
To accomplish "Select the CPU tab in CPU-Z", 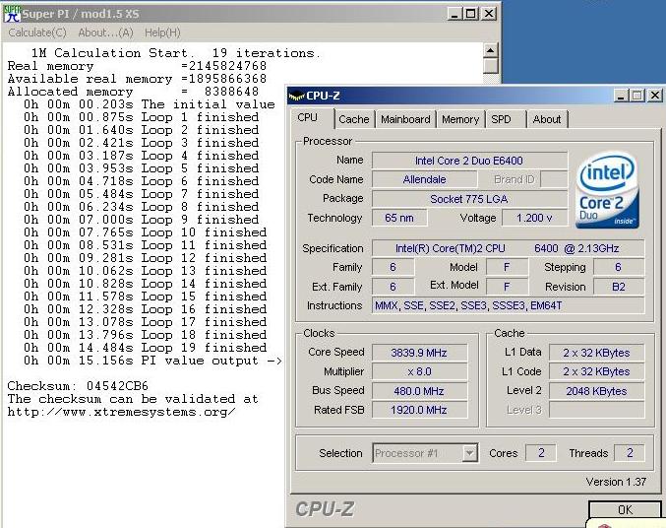I will (312, 118).
